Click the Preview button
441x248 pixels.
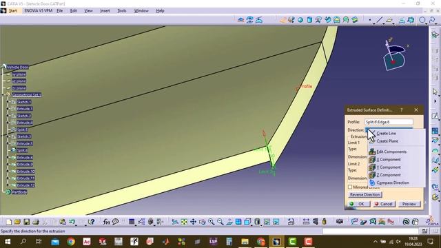pos(409,204)
